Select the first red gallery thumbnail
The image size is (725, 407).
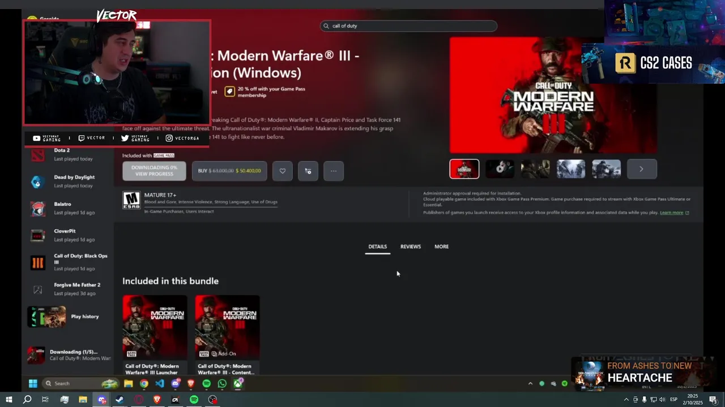click(x=464, y=169)
